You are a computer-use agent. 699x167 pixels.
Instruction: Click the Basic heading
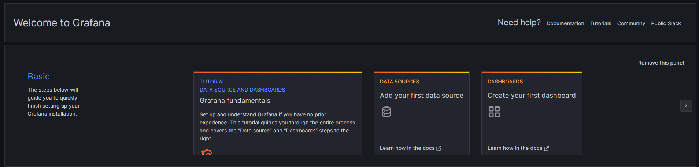38,77
